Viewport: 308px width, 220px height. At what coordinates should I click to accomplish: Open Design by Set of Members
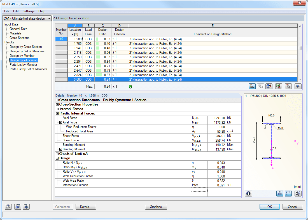27,51
